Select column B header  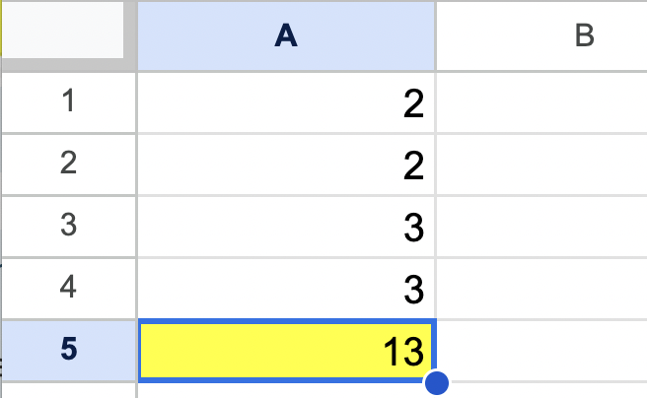541,35
